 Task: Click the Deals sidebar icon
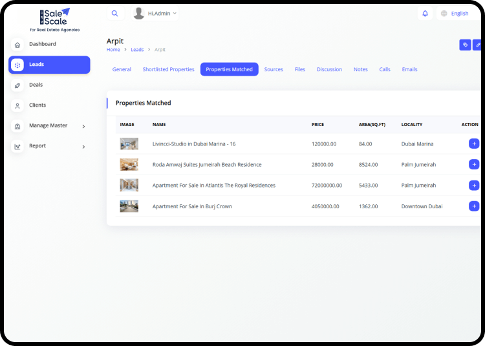point(17,85)
